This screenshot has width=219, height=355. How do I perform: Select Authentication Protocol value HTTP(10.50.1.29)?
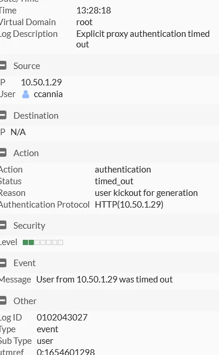(x=129, y=205)
